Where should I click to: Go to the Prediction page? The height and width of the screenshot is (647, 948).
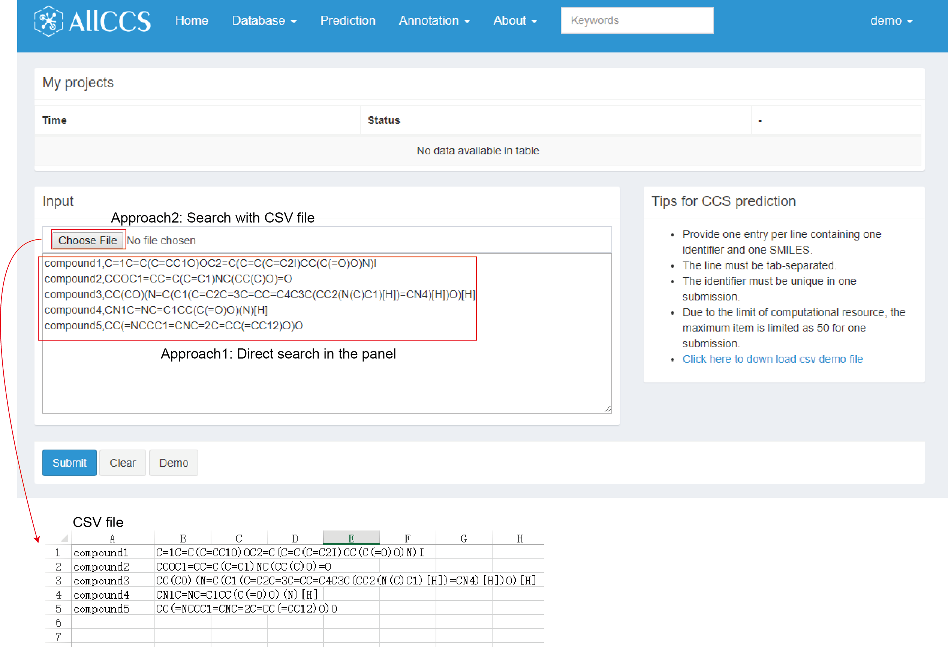point(347,21)
